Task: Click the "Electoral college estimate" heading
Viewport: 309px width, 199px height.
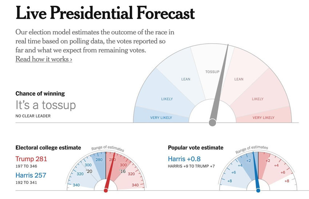Action: pos(48,147)
